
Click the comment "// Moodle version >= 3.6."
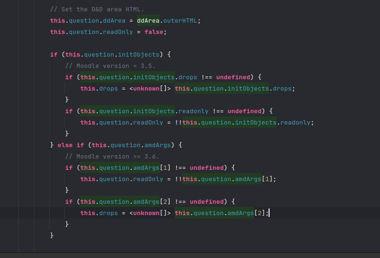click(112, 157)
